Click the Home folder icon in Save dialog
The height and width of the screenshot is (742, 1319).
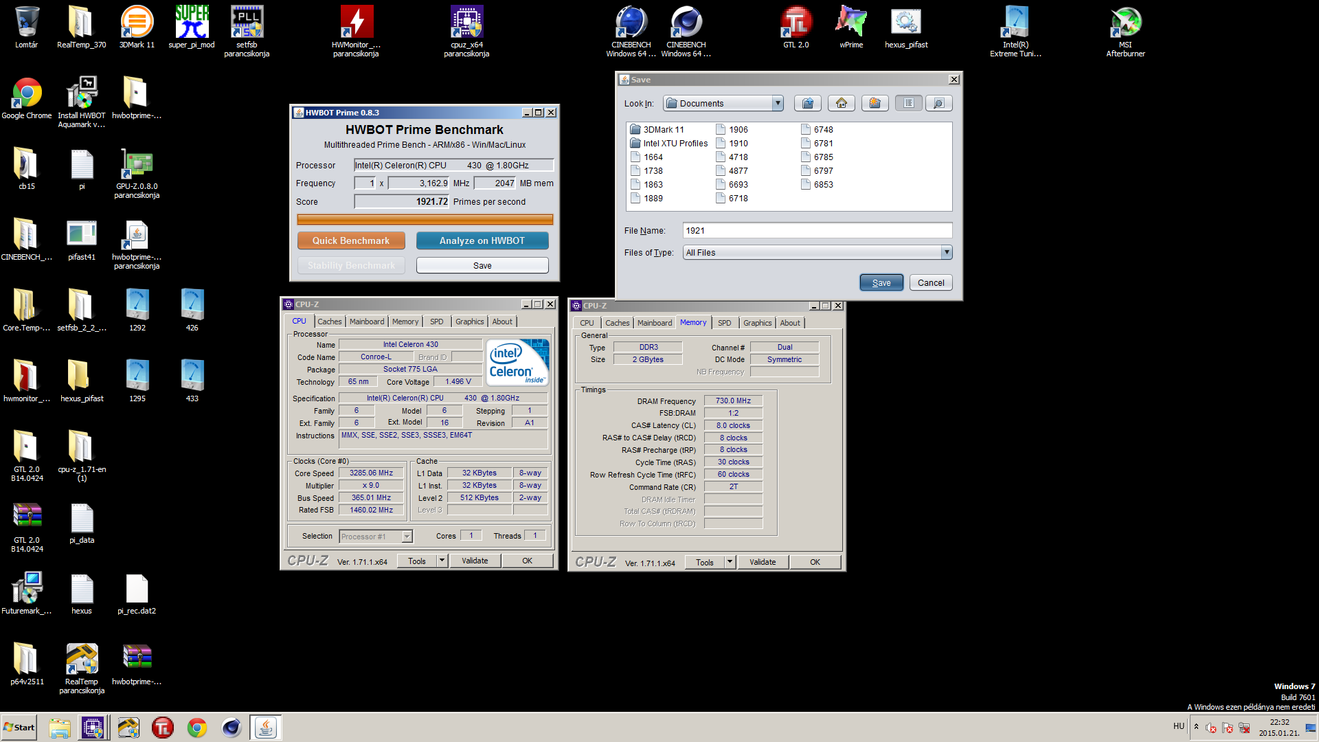(x=842, y=103)
